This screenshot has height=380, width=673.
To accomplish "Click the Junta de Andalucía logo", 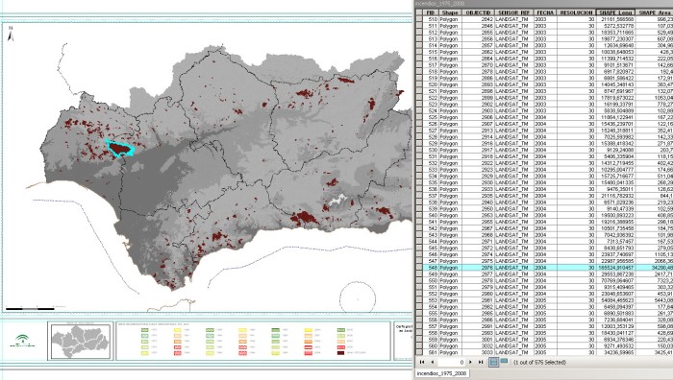I will point(23,341).
